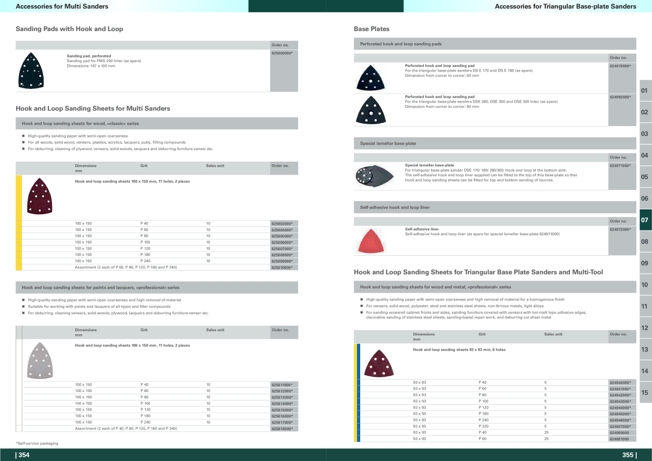This screenshot has height=461, width=652.
Task: Click the 'Special lamellar base-plate' section bar
Action: pyautogui.click(x=495, y=143)
